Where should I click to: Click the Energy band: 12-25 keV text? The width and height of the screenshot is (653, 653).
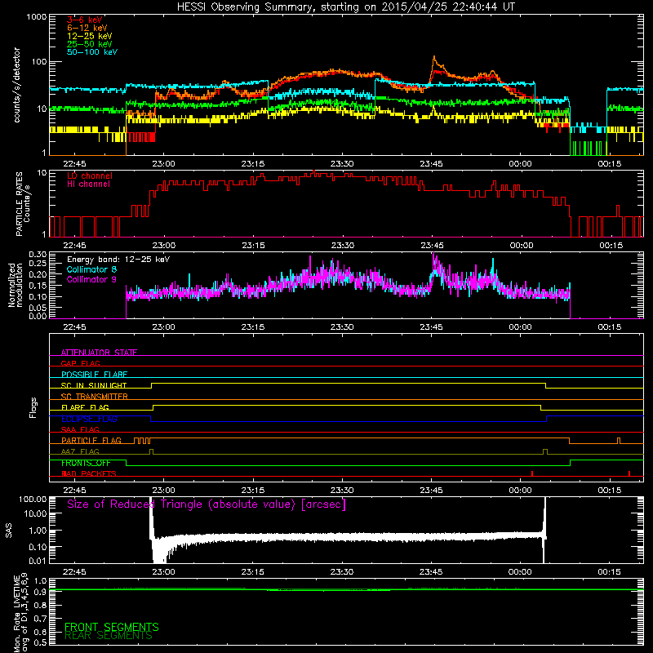[118, 260]
